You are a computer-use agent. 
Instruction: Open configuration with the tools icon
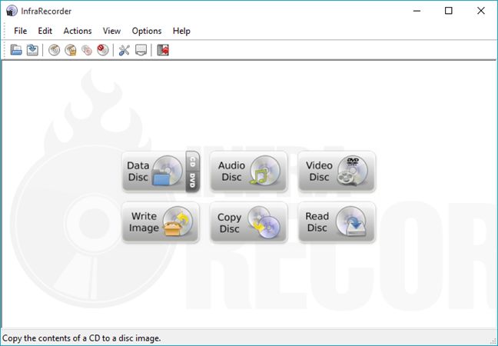(x=124, y=50)
